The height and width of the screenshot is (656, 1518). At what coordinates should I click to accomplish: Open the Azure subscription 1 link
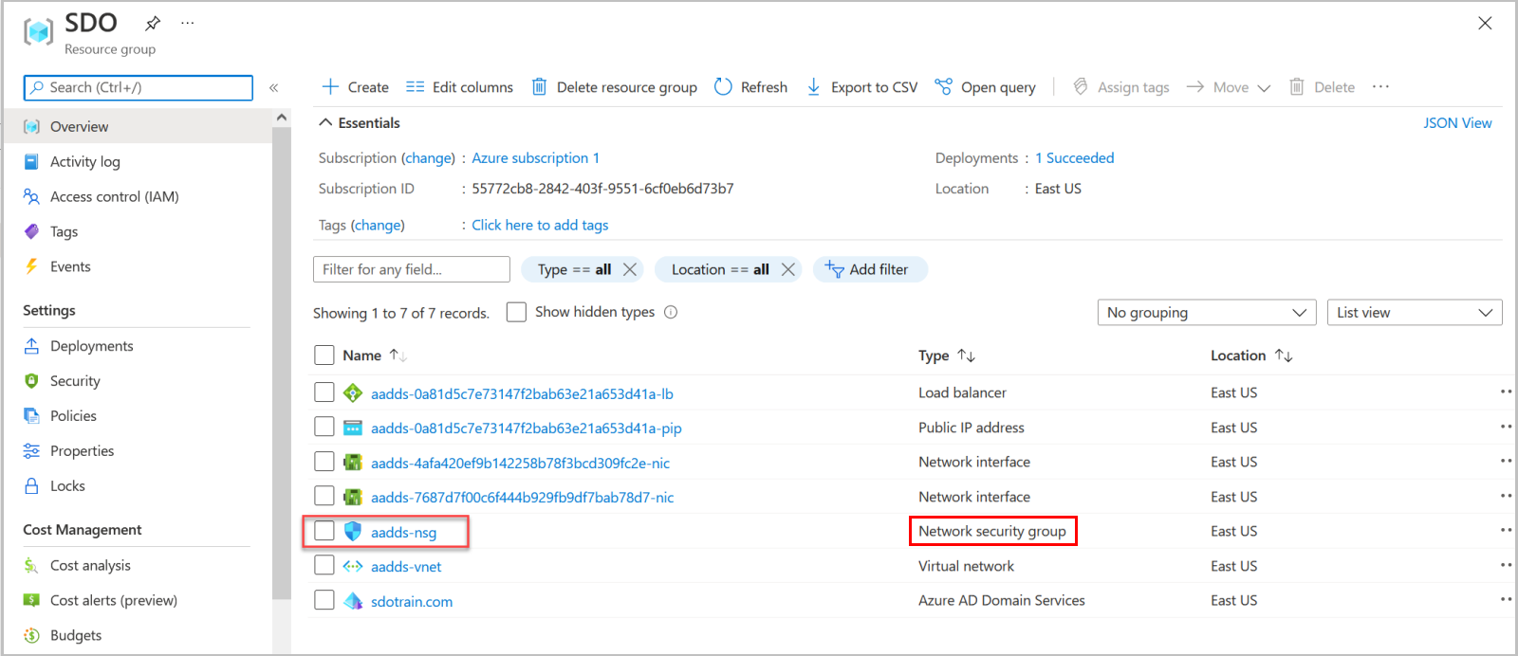535,158
